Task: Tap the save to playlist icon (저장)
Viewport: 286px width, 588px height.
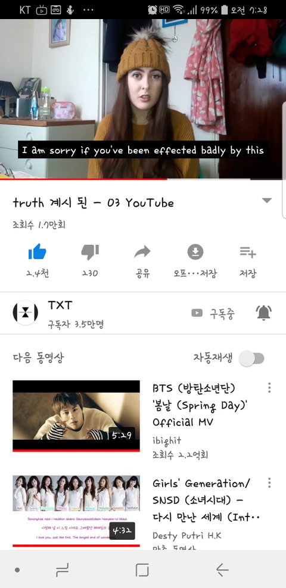Action: pyautogui.click(x=248, y=252)
